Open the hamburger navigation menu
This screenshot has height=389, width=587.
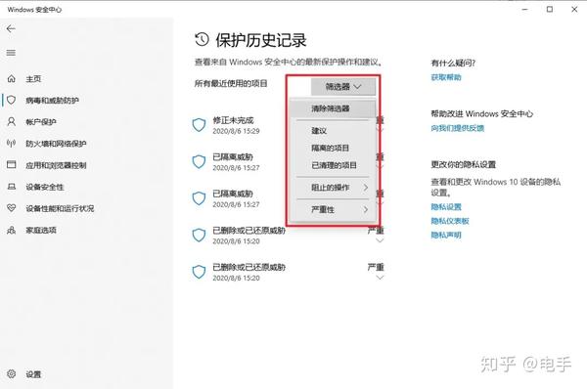click(x=11, y=53)
